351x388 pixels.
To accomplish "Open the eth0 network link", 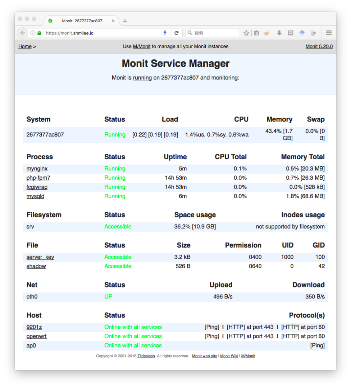I will [32, 297].
